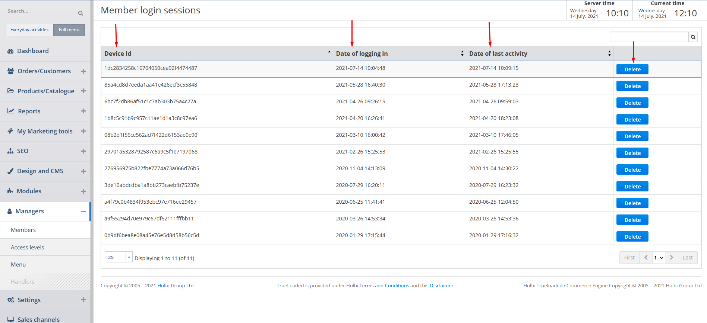This screenshot has width=707, height=323.
Task: Open the page number selector dropdown
Action: [658, 258]
